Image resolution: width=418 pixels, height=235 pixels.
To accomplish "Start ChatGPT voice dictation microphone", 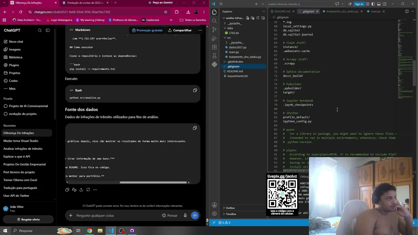I will click(185, 215).
